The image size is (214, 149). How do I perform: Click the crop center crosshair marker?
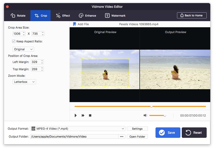click(105, 72)
